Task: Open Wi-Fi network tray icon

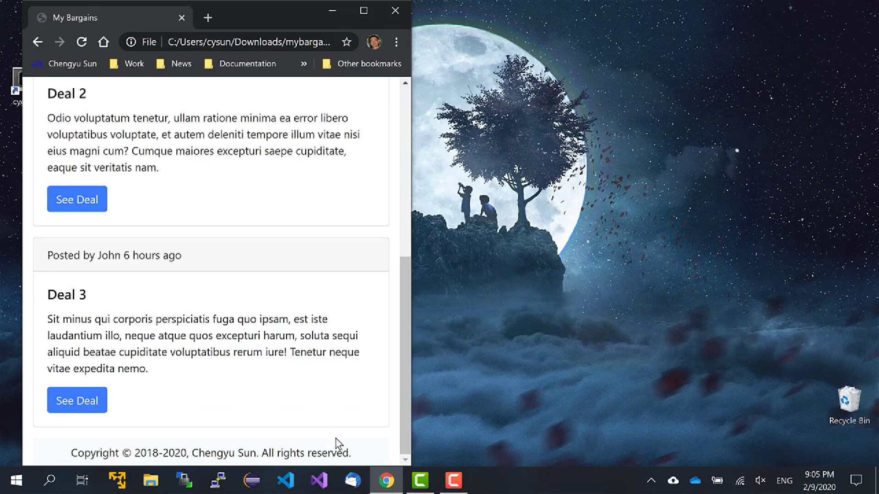Action: point(740,480)
